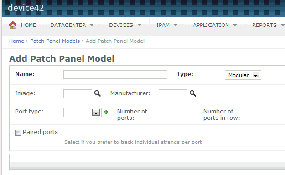Add new port type with green plus
285x175 pixels.
pos(106,112)
